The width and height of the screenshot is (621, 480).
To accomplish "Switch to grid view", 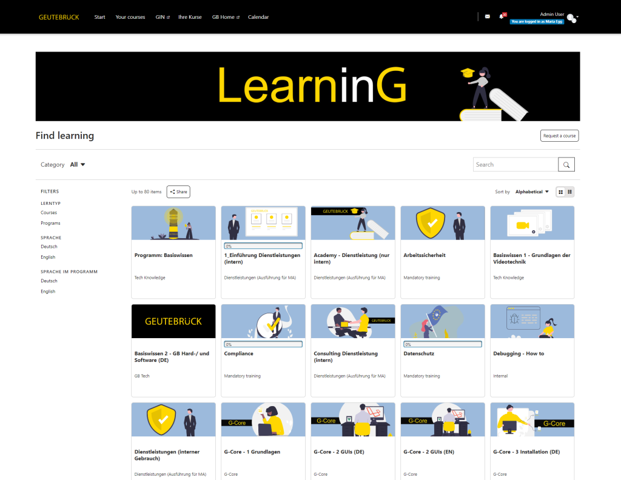I will tap(560, 192).
